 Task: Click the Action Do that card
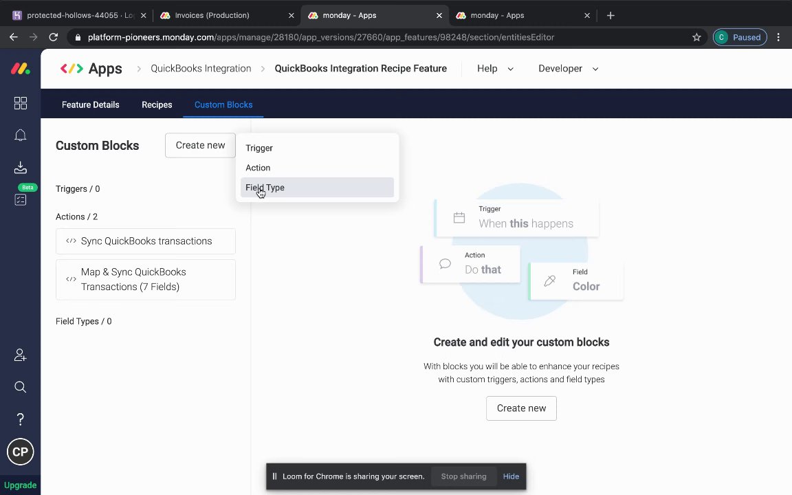point(470,264)
